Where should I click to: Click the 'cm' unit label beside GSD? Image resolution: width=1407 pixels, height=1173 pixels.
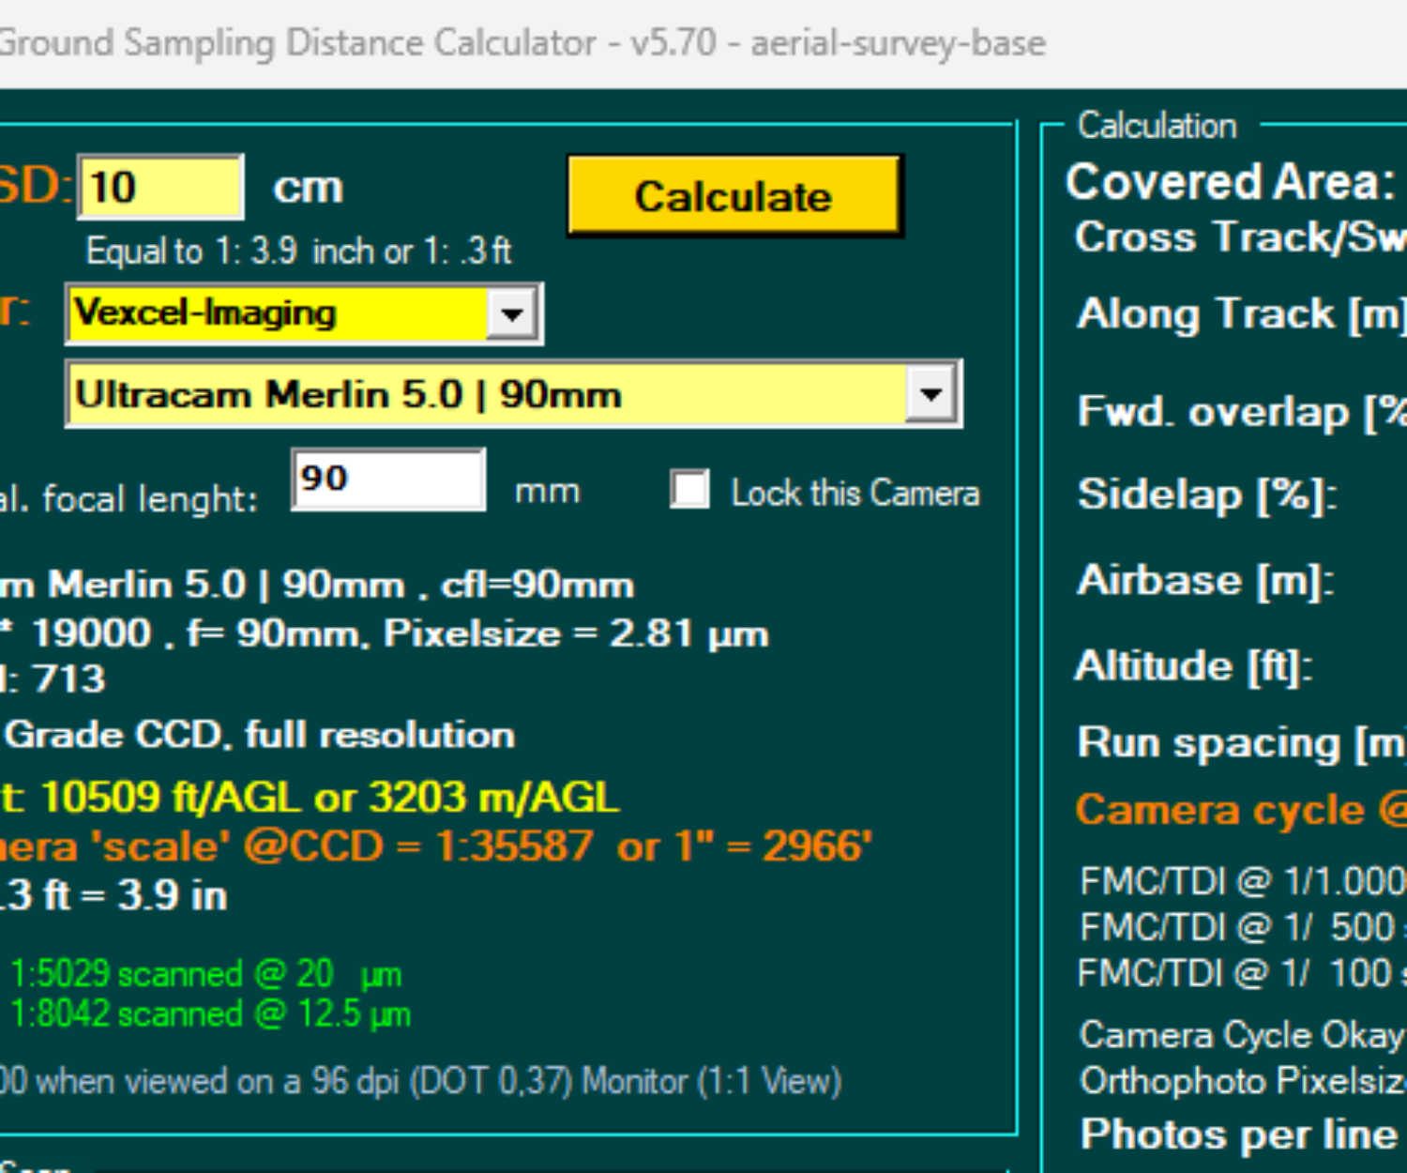[x=309, y=188]
